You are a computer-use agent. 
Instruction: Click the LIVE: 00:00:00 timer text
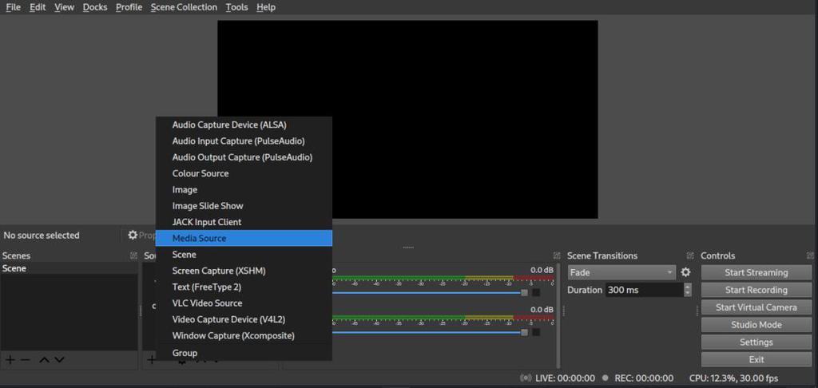point(565,378)
